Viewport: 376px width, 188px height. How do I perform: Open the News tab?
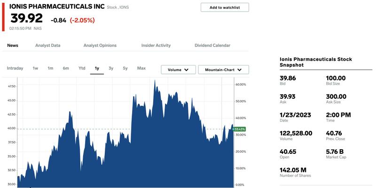(x=13, y=45)
